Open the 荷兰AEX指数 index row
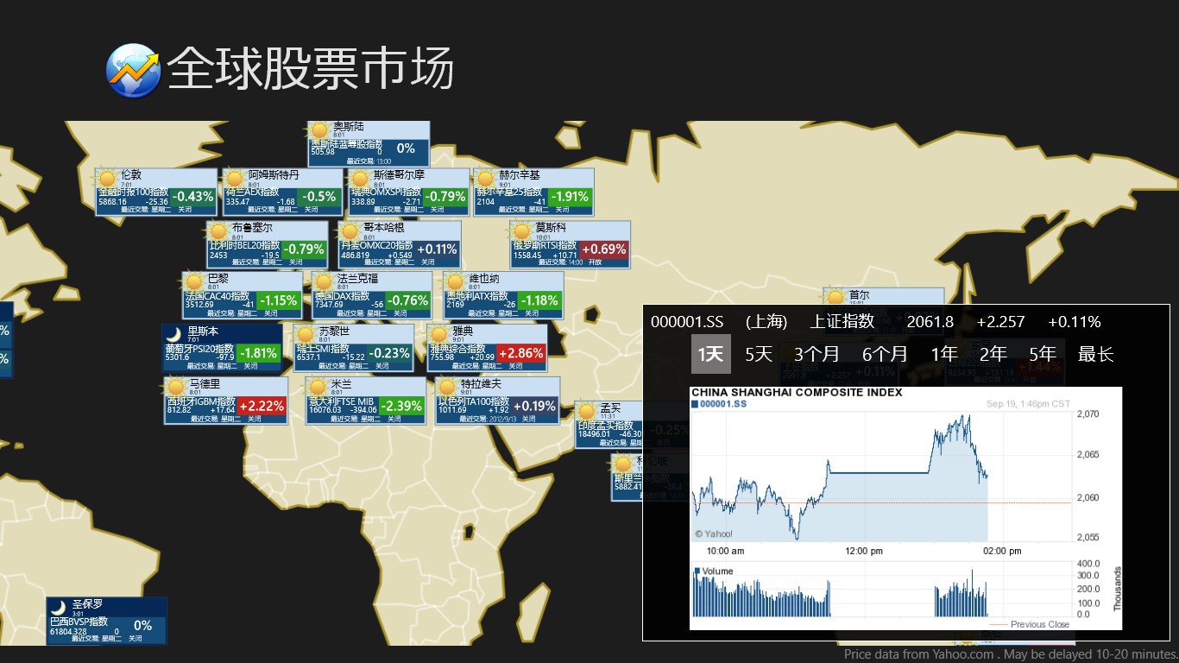This screenshot has width=1179, height=663. [252, 192]
